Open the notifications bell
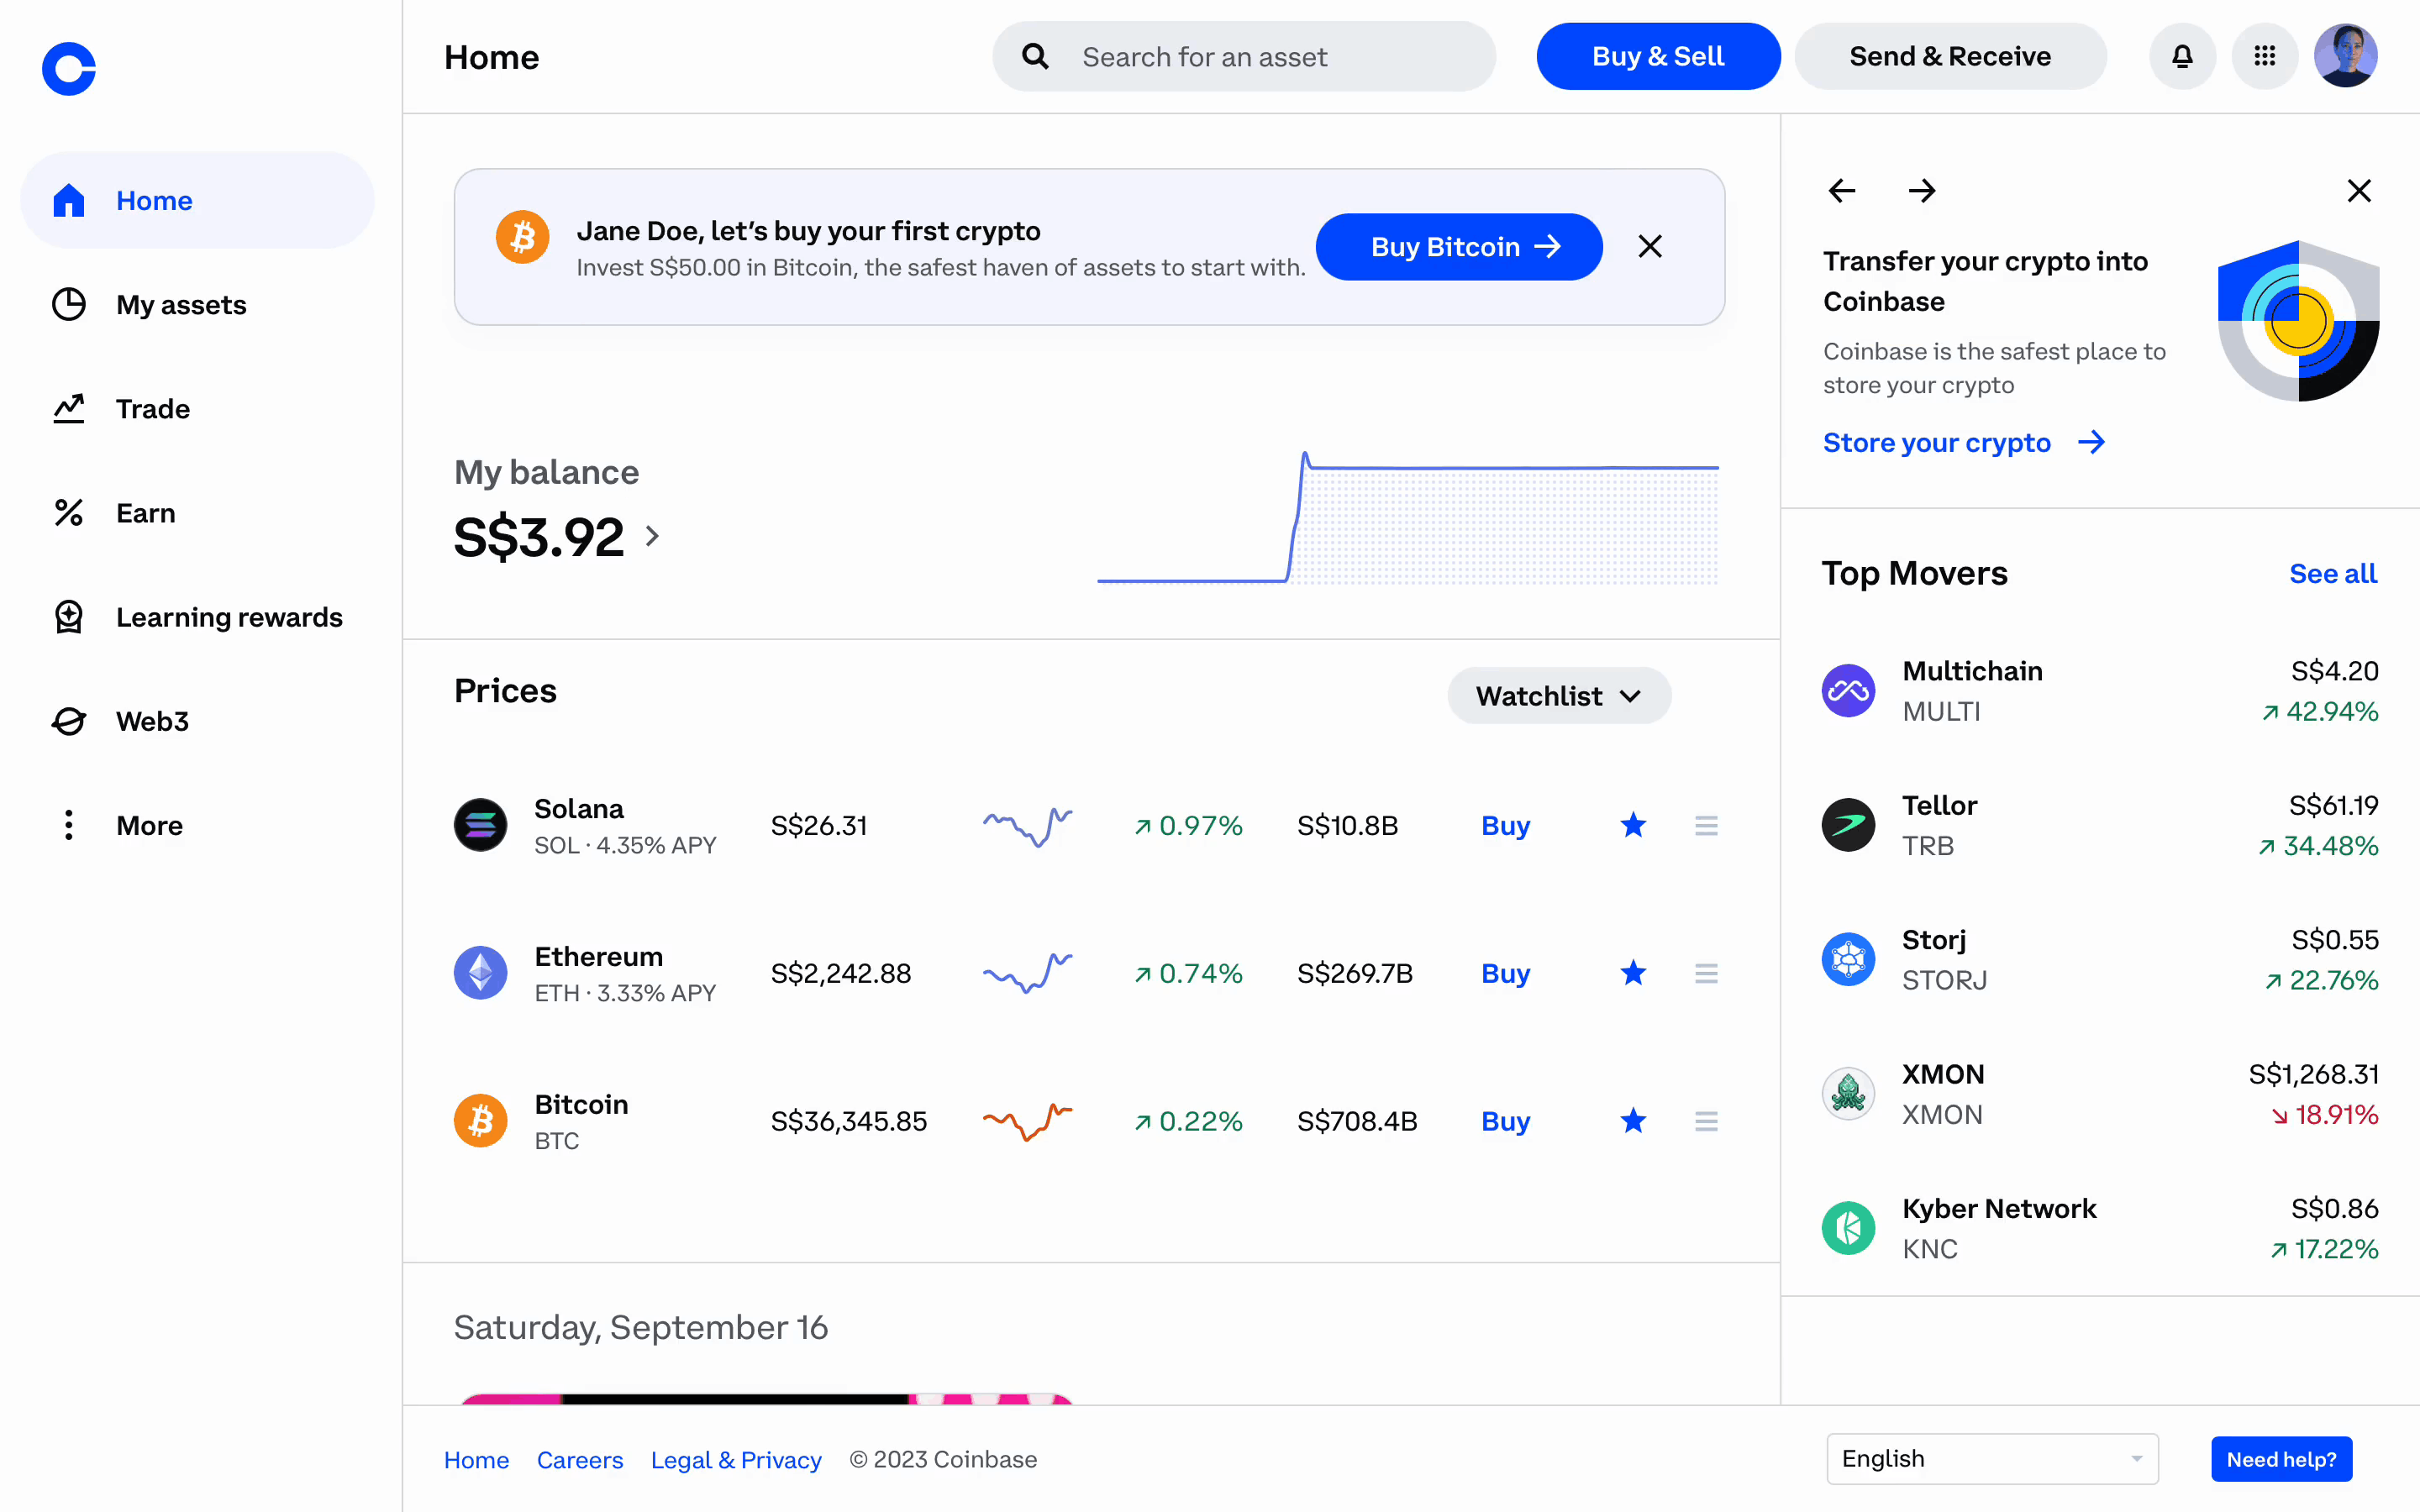 2182,57
